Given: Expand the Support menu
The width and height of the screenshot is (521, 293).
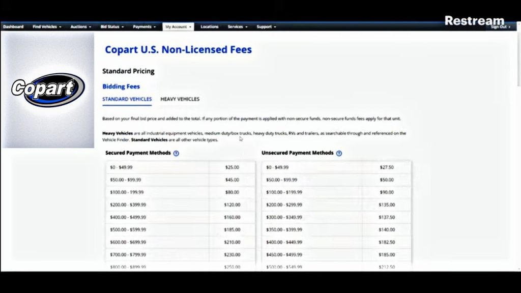Looking at the screenshot, I should click(266, 27).
